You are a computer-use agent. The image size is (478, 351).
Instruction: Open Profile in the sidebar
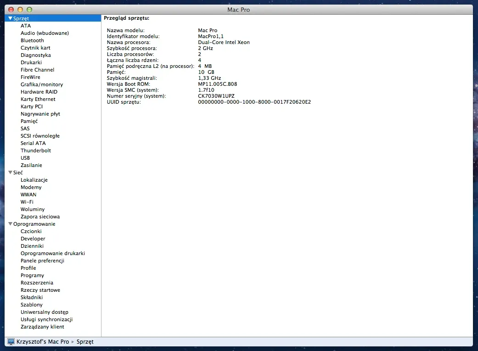click(x=28, y=268)
